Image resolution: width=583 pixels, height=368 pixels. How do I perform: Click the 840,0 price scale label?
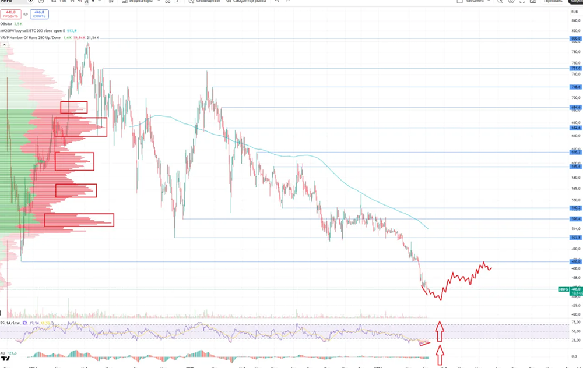coord(575,21)
